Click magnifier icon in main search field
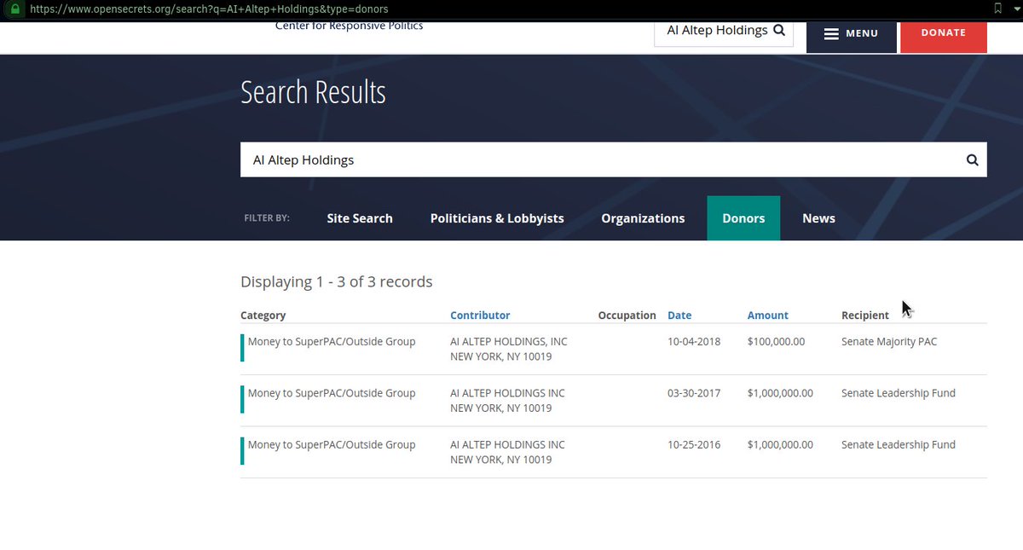The width and height of the screenshot is (1023, 550). [972, 159]
